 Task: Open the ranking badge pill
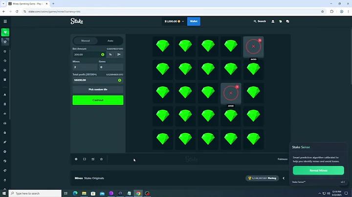(262, 178)
